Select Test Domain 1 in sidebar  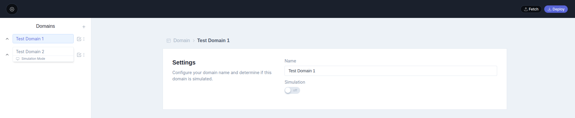click(43, 39)
